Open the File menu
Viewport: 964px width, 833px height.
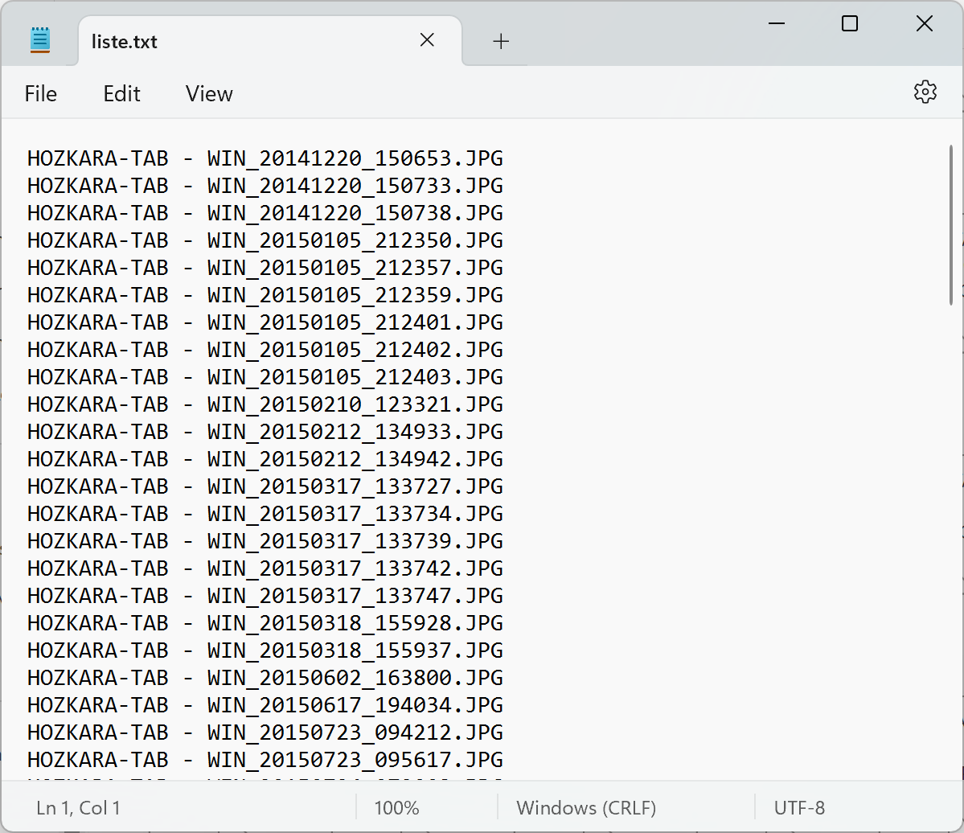(41, 94)
